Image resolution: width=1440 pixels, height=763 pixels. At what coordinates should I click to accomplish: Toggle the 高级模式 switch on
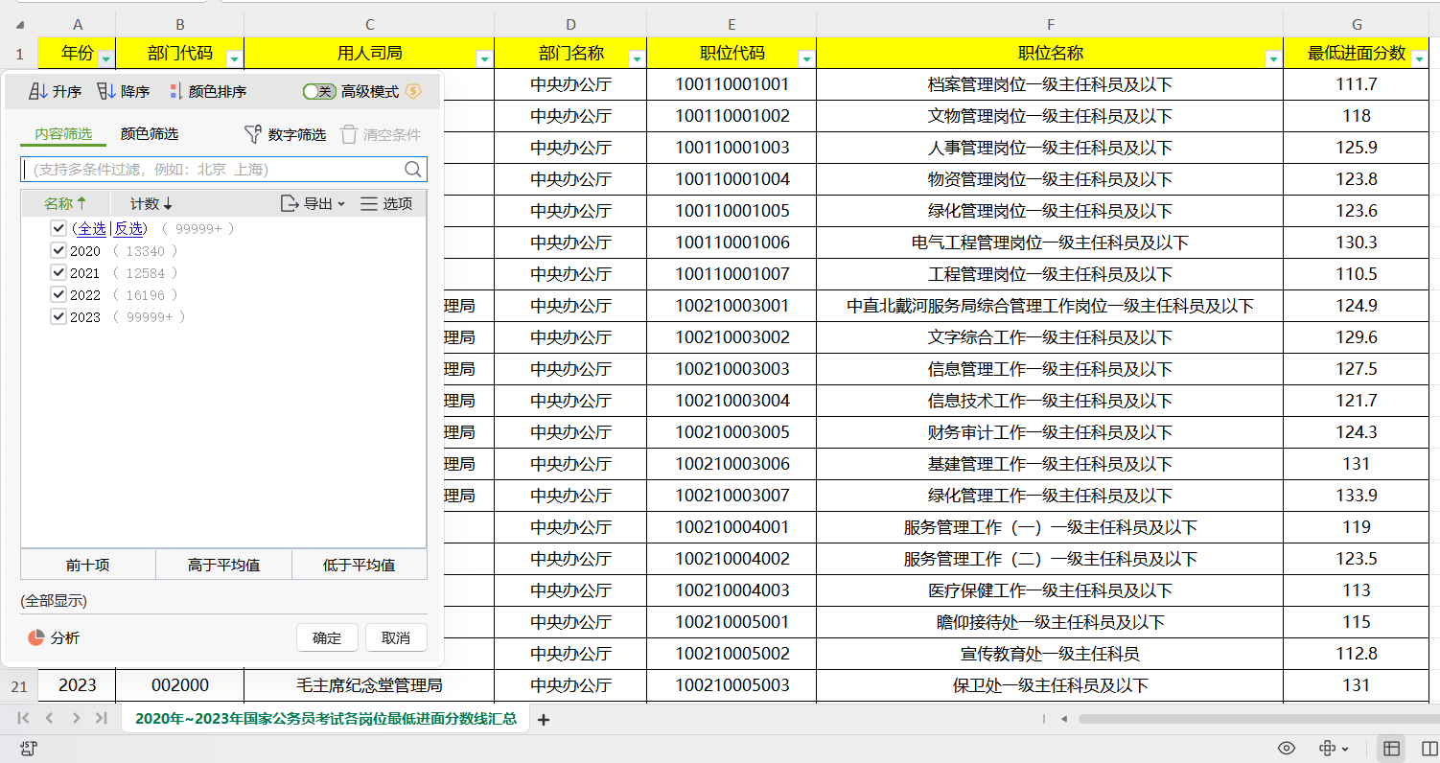coord(318,92)
